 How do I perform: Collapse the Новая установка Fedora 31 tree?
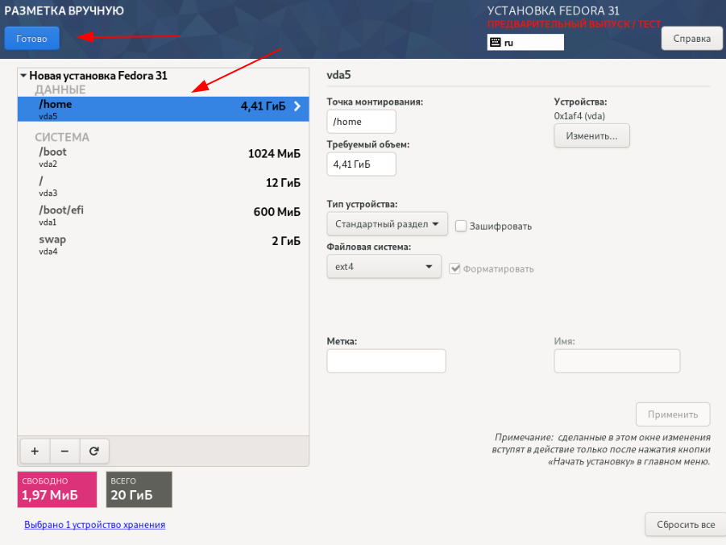click(25, 75)
